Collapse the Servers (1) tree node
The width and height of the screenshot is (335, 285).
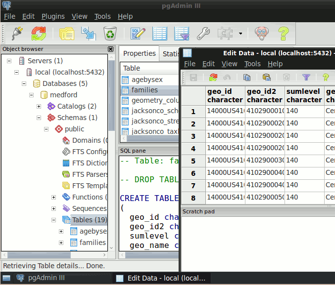(9, 61)
